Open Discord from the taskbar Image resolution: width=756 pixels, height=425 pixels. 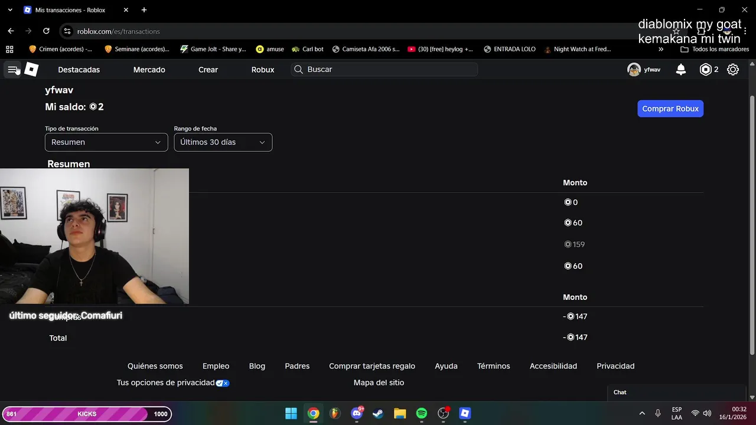(x=357, y=413)
